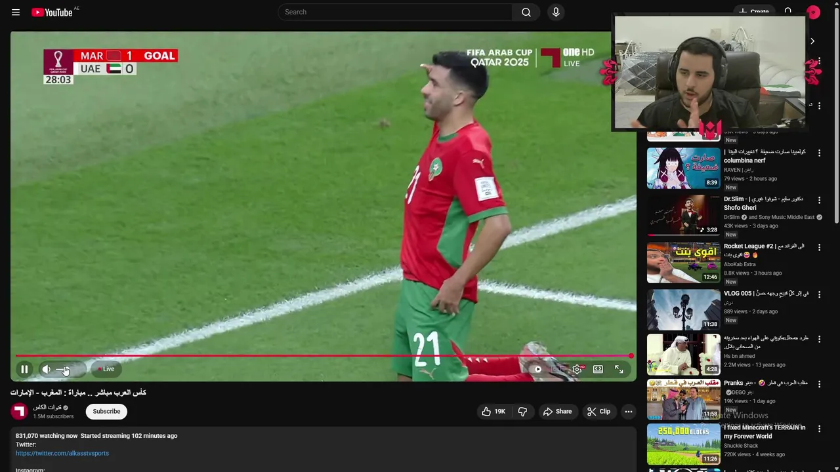Open the AboKab Extra channel name
Viewport: 840px width, 472px height.
(740, 264)
